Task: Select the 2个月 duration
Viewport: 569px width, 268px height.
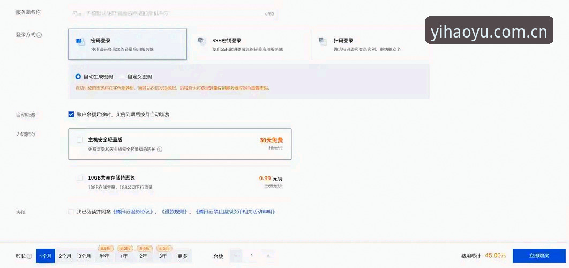Action: coord(65,256)
